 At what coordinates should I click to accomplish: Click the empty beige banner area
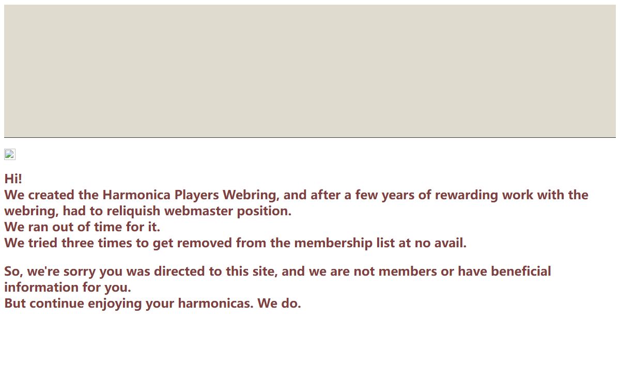310,71
